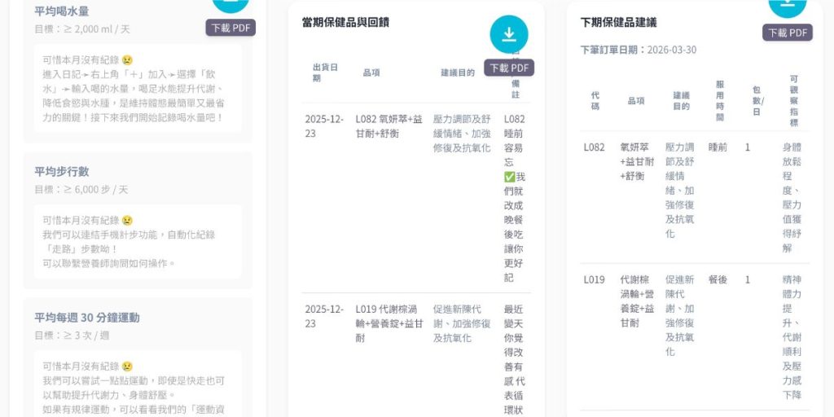
Task: Click the 出貨日期 column header
Action: tap(326, 72)
